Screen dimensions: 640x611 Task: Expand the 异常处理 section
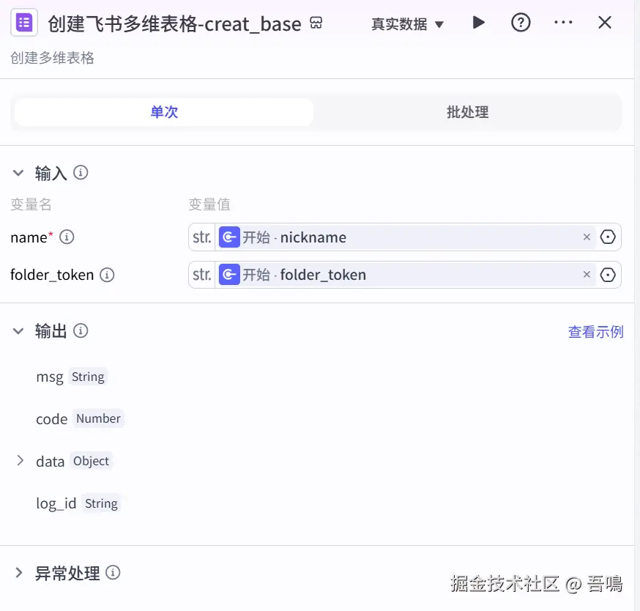[19, 573]
